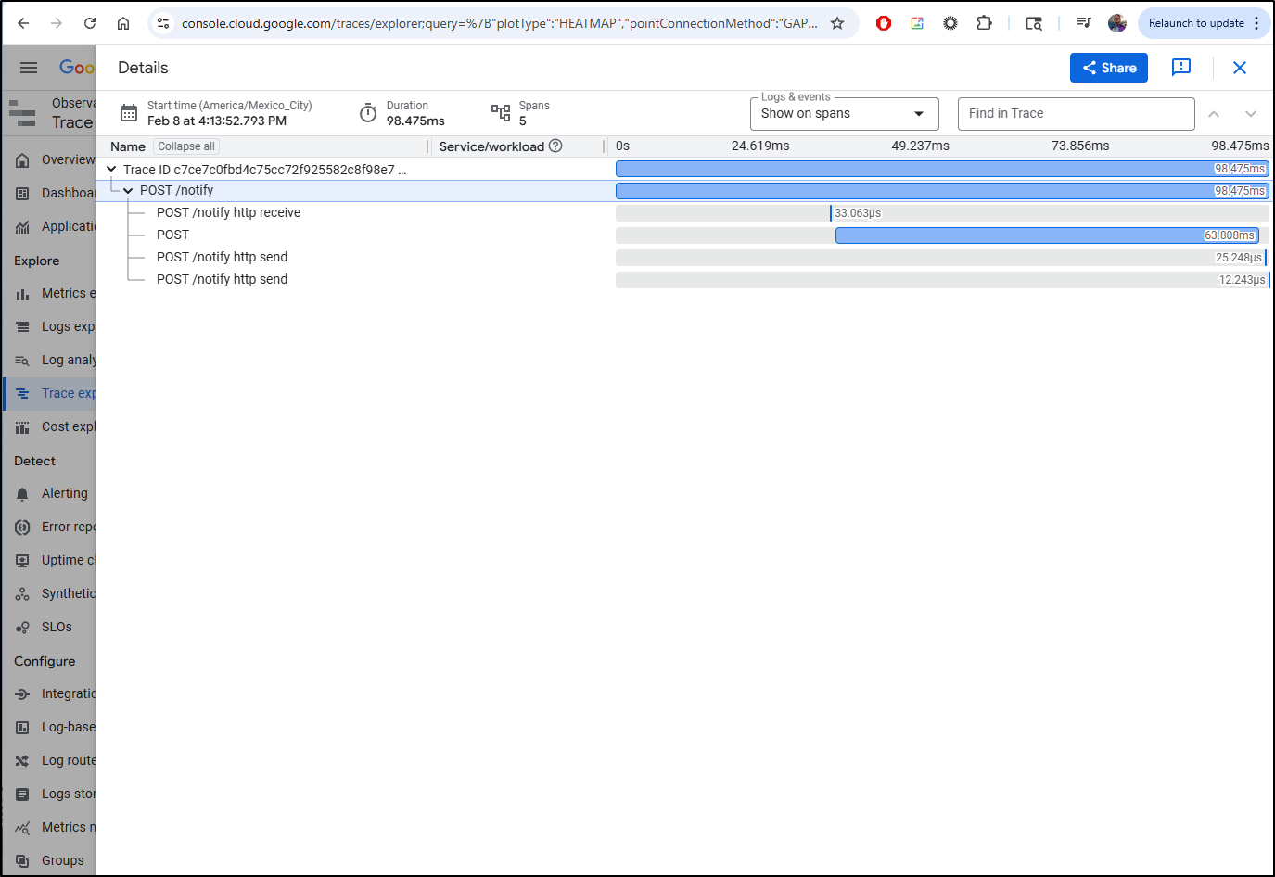The width and height of the screenshot is (1275, 877).
Task: Bookmark this page with star icon
Action: click(837, 23)
